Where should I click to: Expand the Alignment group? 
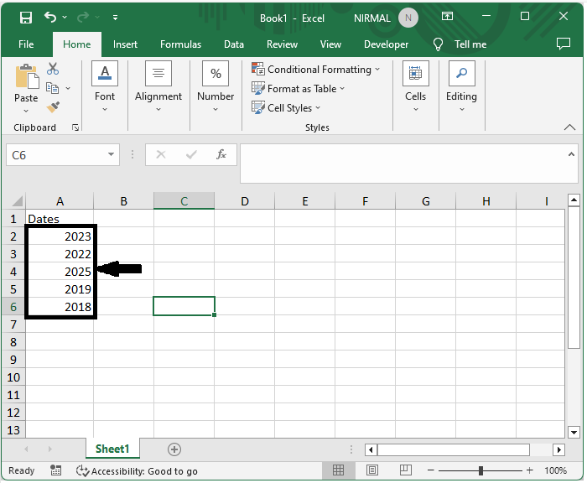[x=158, y=86]
